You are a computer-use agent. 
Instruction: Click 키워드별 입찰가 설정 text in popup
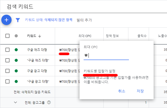(x=100, y=71)
